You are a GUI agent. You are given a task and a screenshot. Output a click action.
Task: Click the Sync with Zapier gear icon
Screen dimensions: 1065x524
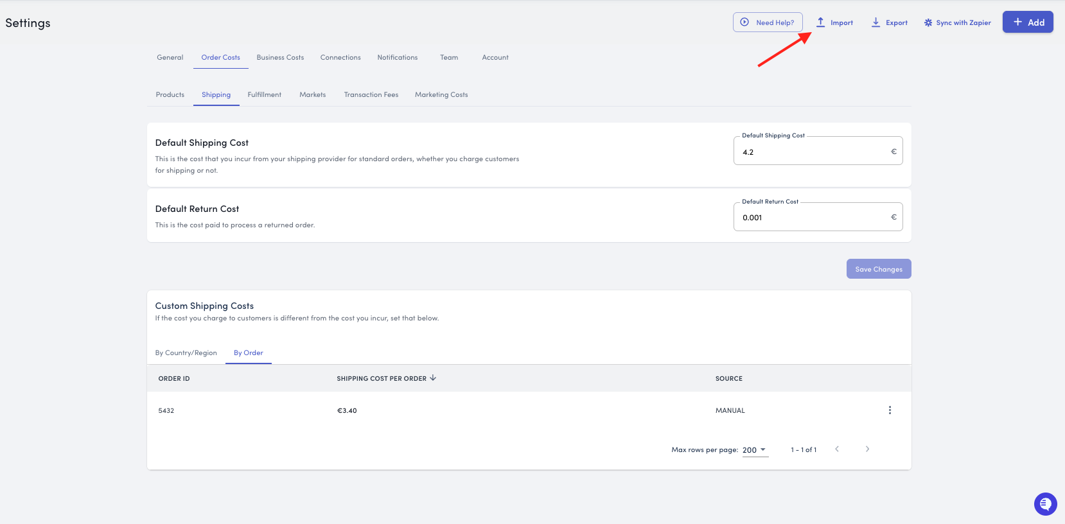coord(928,22)
